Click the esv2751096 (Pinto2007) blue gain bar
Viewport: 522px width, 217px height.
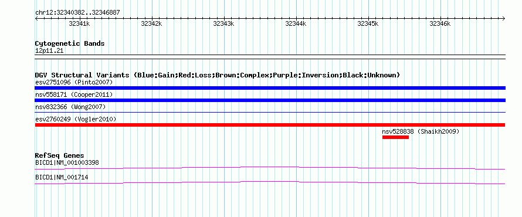coord(270,88)
